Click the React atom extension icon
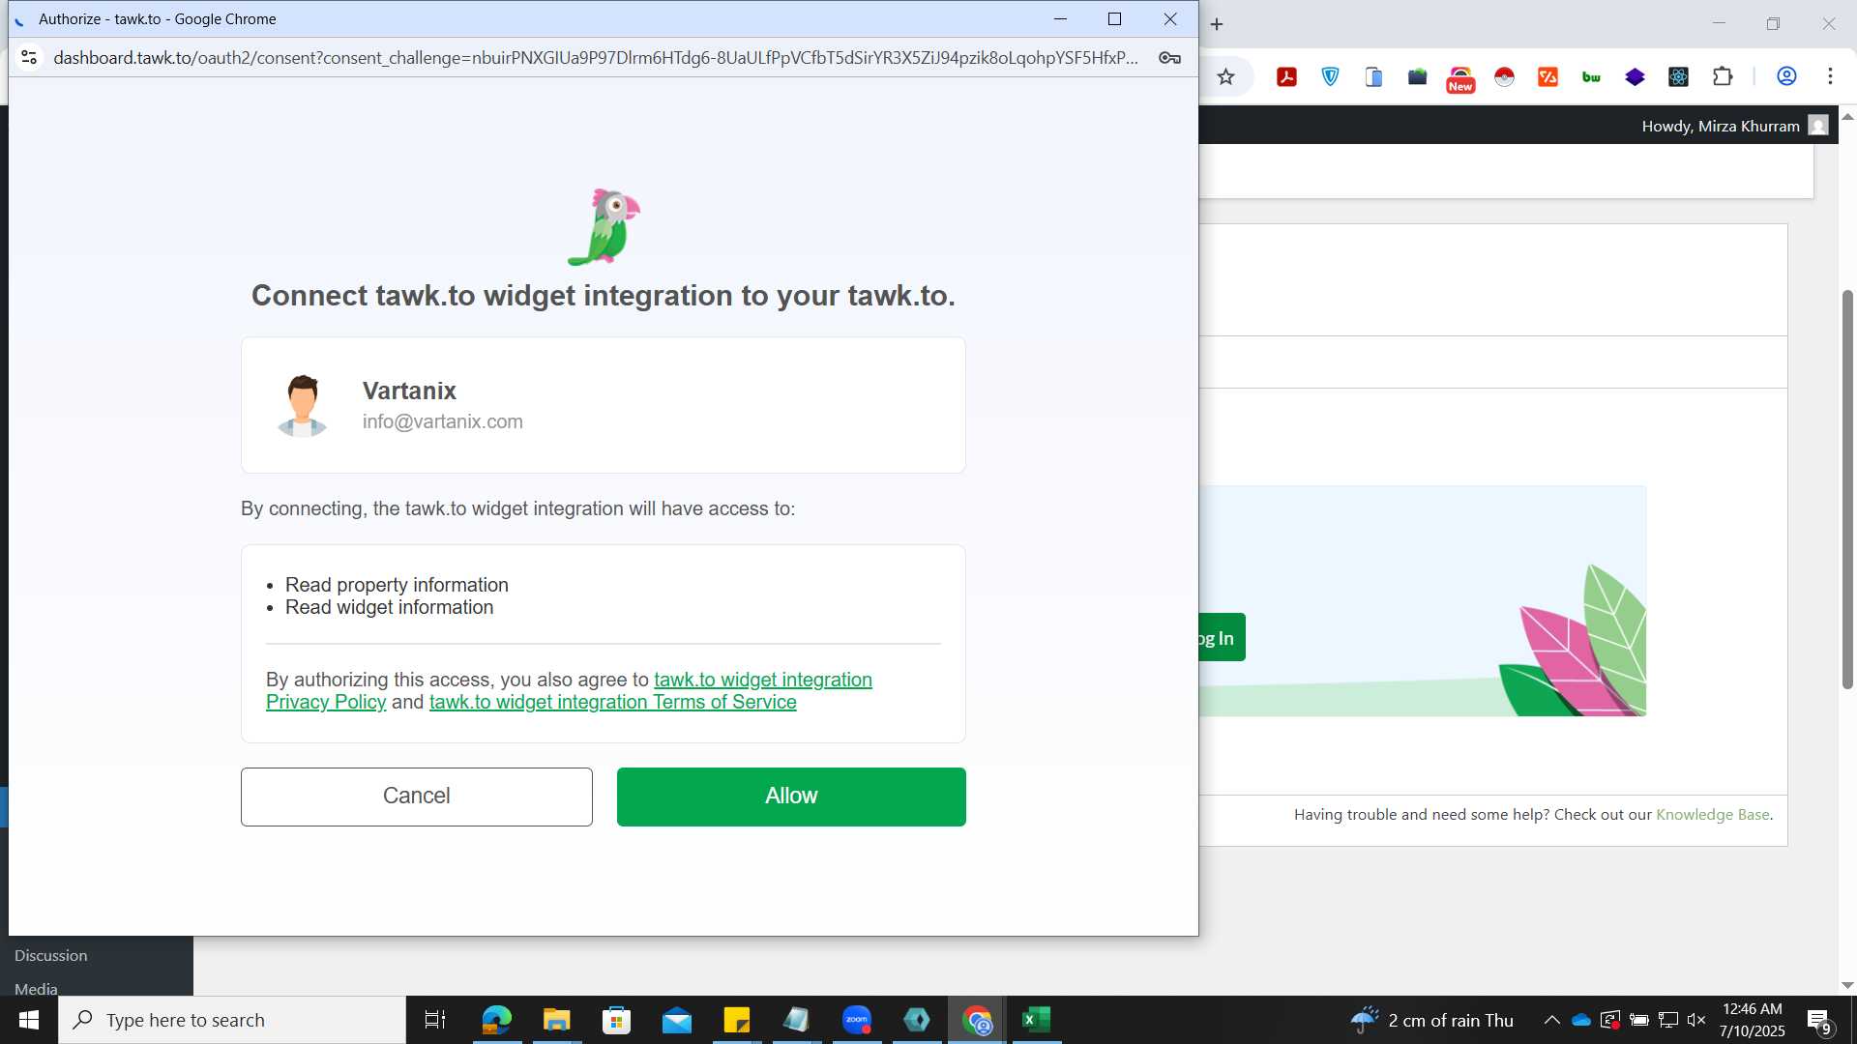This screenshot has width=1857, height=1044. [x=1678, y=76]
